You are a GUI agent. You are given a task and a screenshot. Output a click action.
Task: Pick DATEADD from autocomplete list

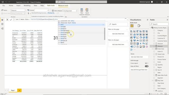tap(81, 27)
